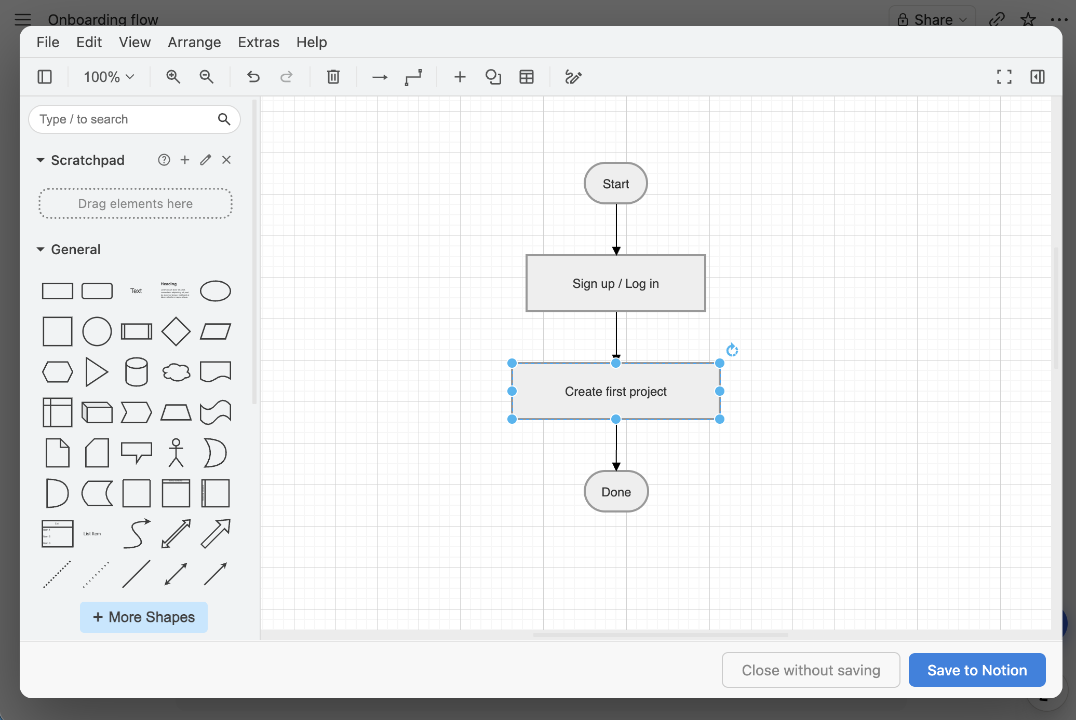Pick the cloud shape

click(176, 372)
